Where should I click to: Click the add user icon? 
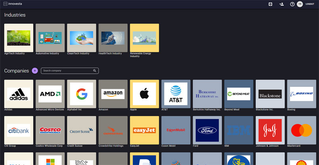tap(281, 4)
